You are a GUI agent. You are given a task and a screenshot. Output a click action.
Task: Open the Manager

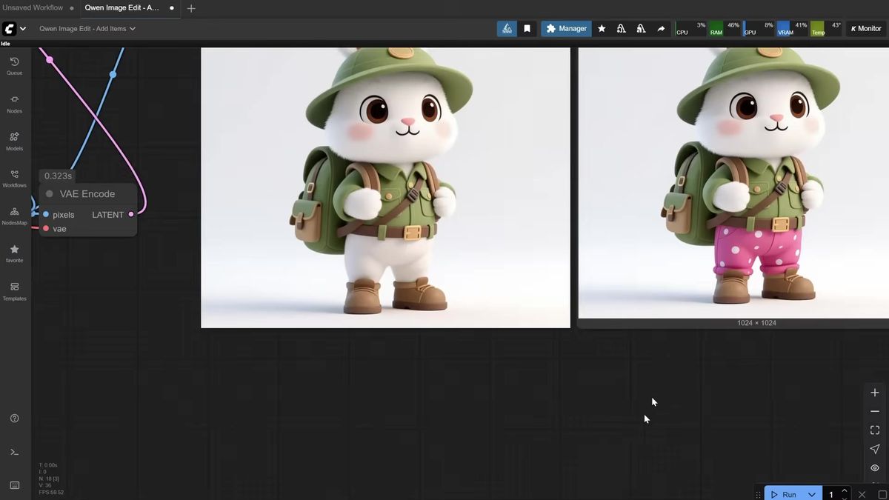[x=566, y=29]
